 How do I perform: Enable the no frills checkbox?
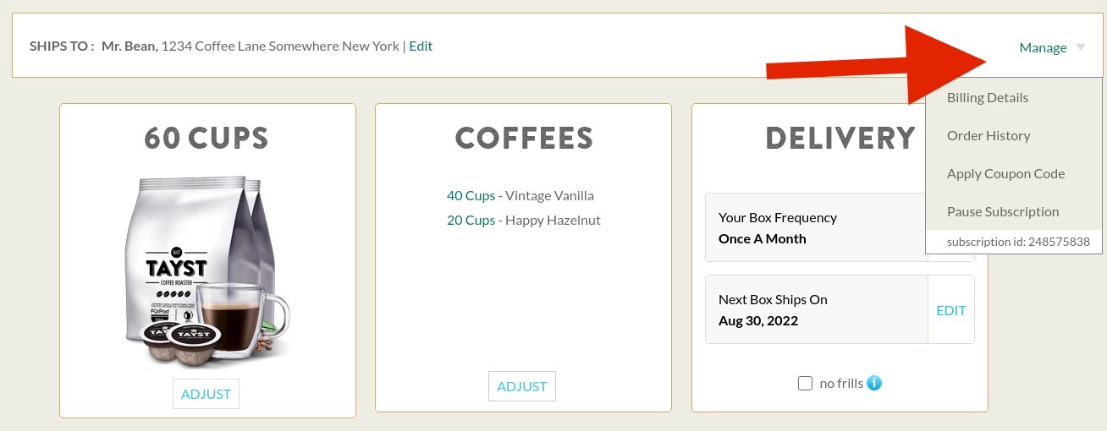pyautogui.click(x=805, y=384)
